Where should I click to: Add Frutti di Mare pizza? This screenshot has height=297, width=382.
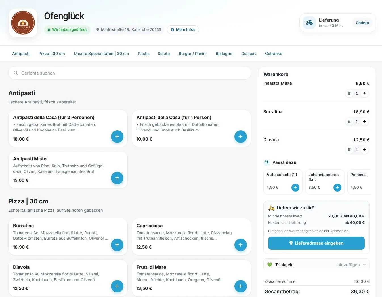pos(240,286)
